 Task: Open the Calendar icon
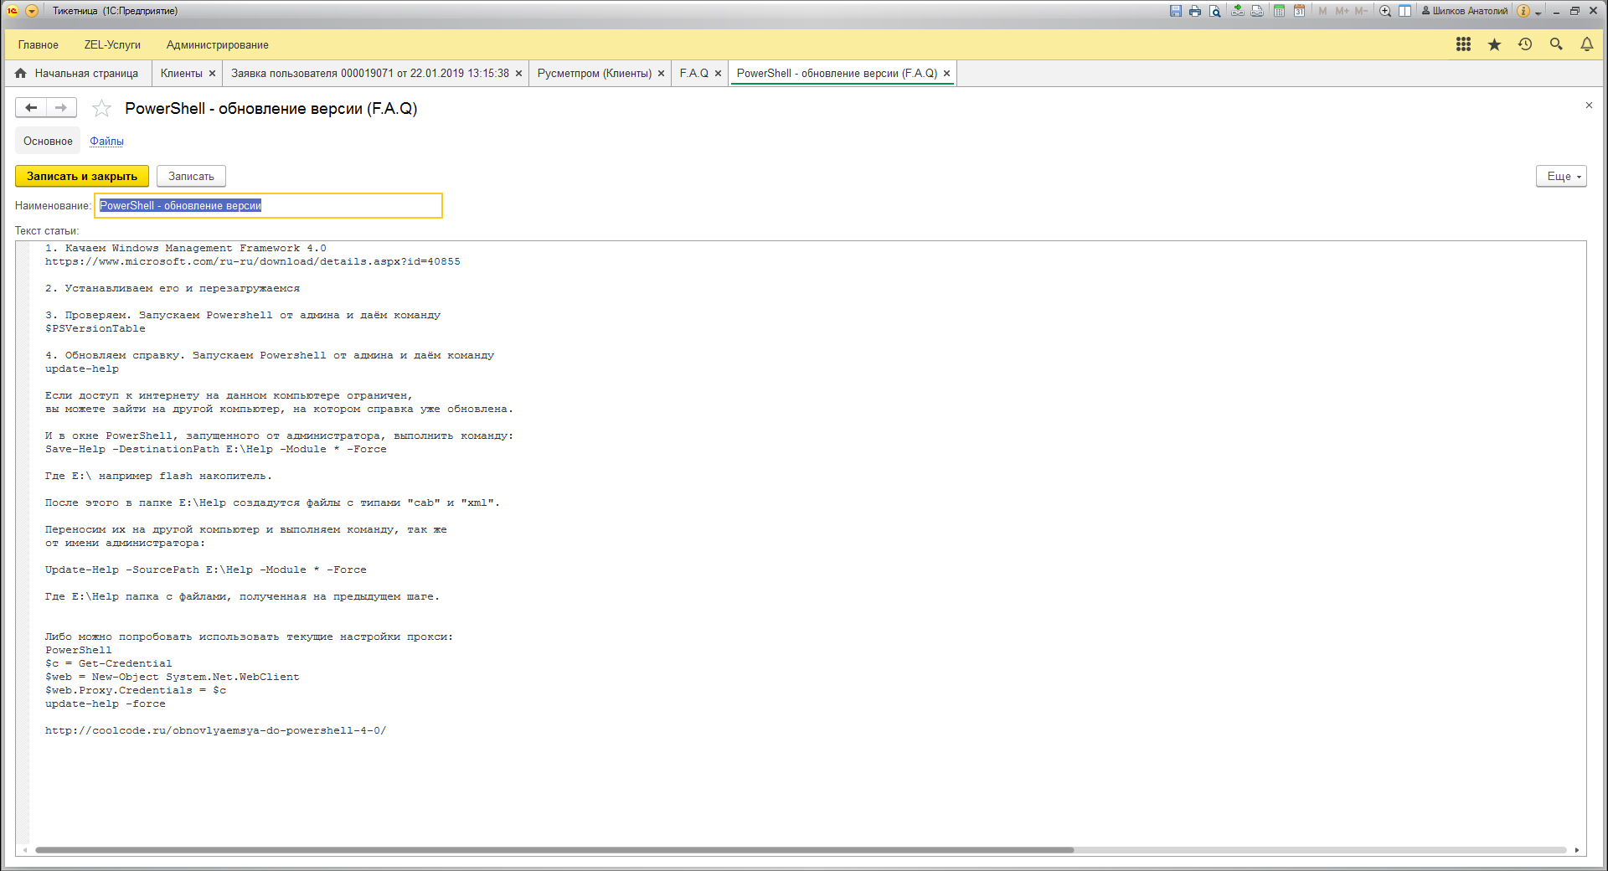pos(1299,11)
